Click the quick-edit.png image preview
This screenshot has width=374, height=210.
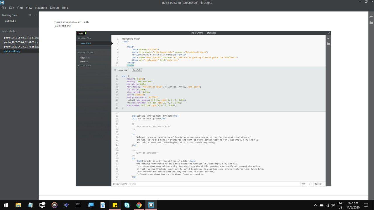(203, 108)
